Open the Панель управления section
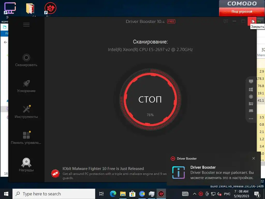Image resolution: width=265 pixels, height=199 pixels. tap(26, 138)
